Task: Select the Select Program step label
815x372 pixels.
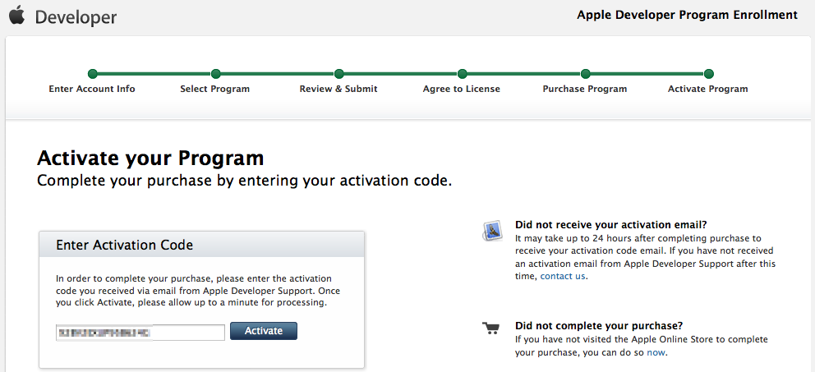Action: (215, 89)
